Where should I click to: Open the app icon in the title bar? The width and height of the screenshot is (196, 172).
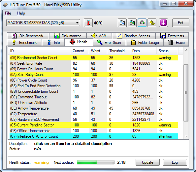click(5, 5)
